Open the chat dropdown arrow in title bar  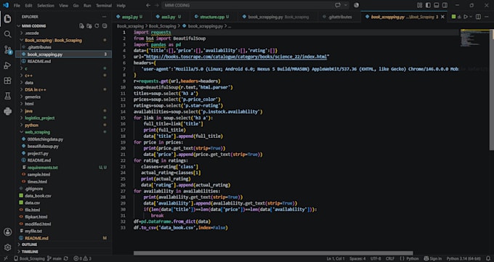(346, 5)
